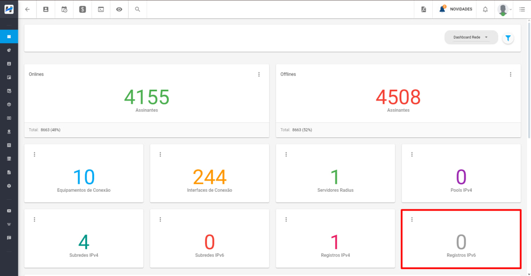
Task: Open the server rack icon in sidebar
Action: coord(9,159)
